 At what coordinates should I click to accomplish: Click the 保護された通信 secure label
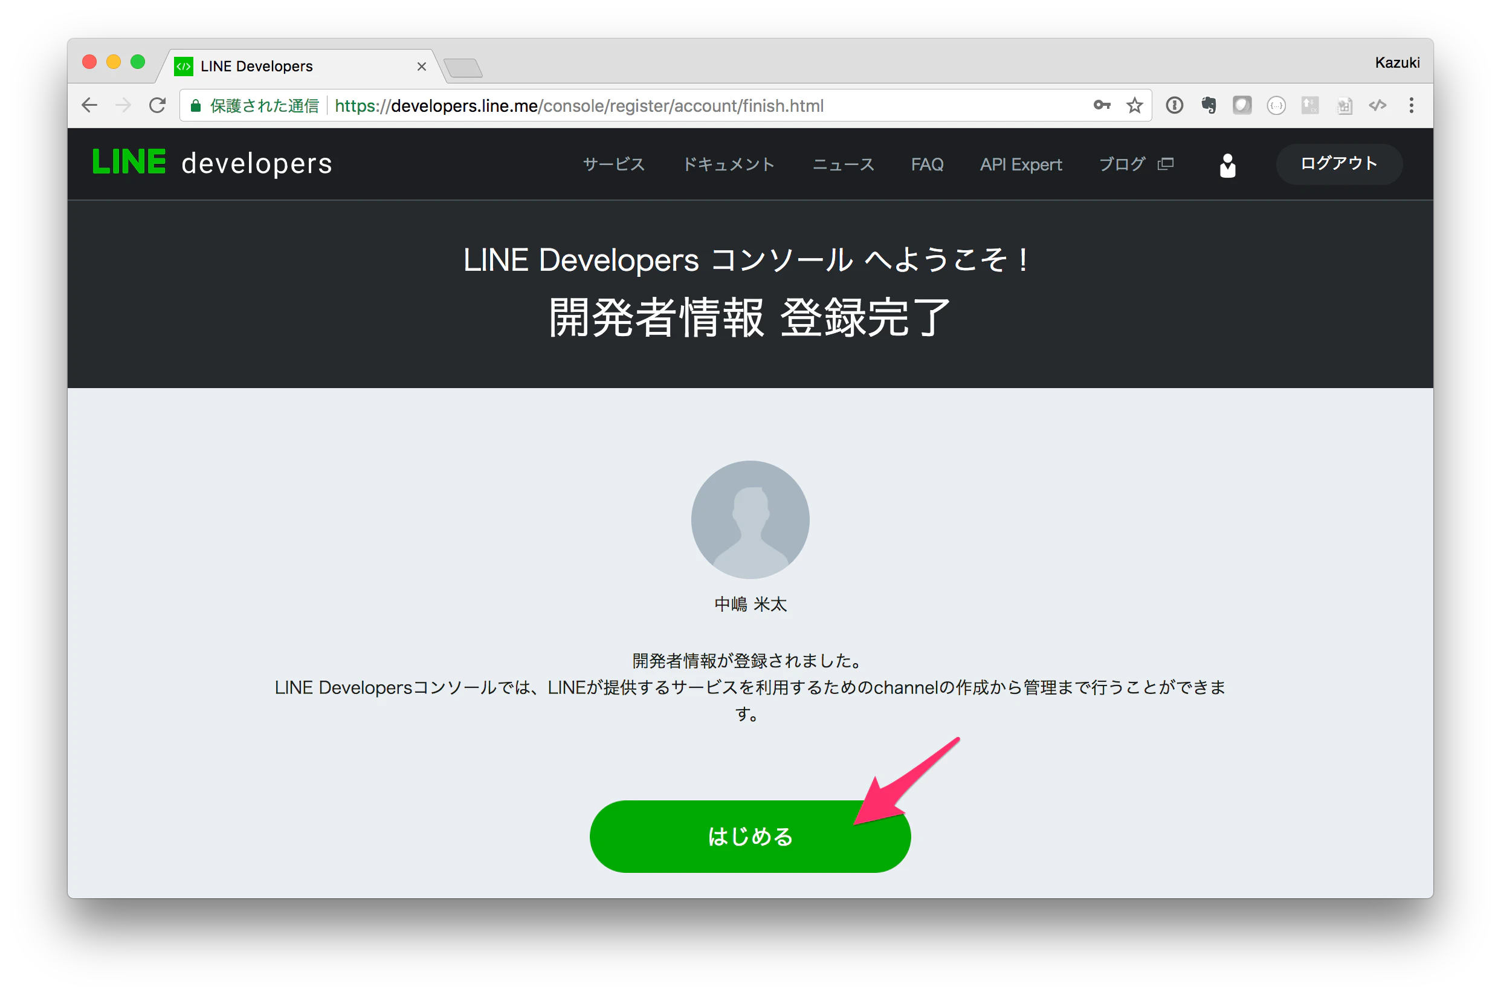point(264,105)
